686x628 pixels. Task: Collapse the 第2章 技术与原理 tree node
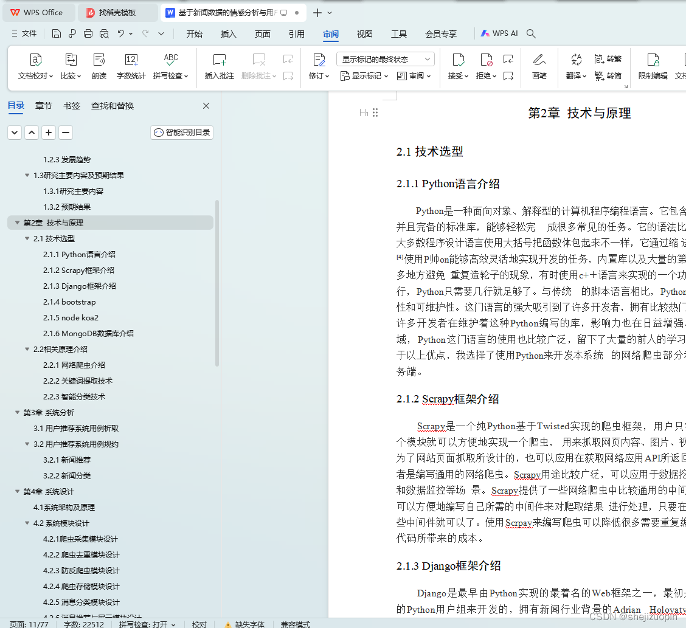(x=17, y=223)
